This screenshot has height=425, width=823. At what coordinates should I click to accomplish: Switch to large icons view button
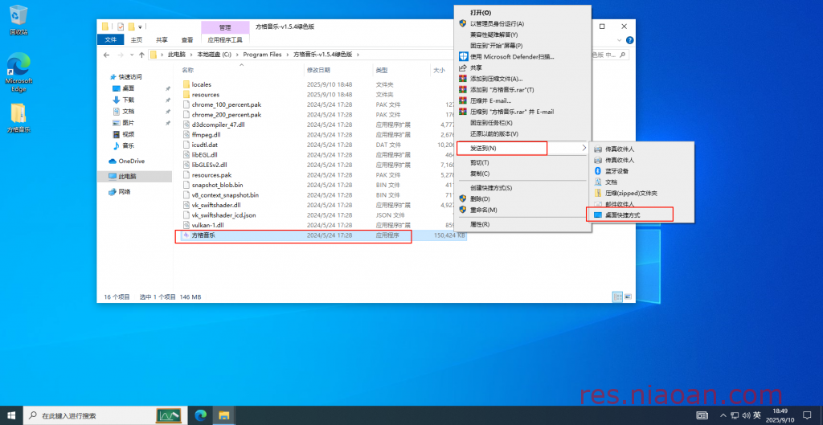[x=629, y=297]
